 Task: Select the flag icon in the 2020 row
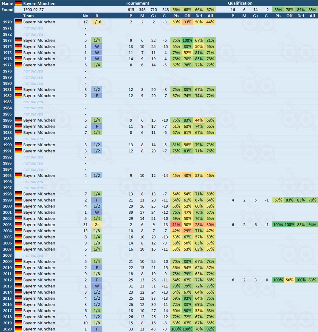pyautogui.click(x=18, y=329)
